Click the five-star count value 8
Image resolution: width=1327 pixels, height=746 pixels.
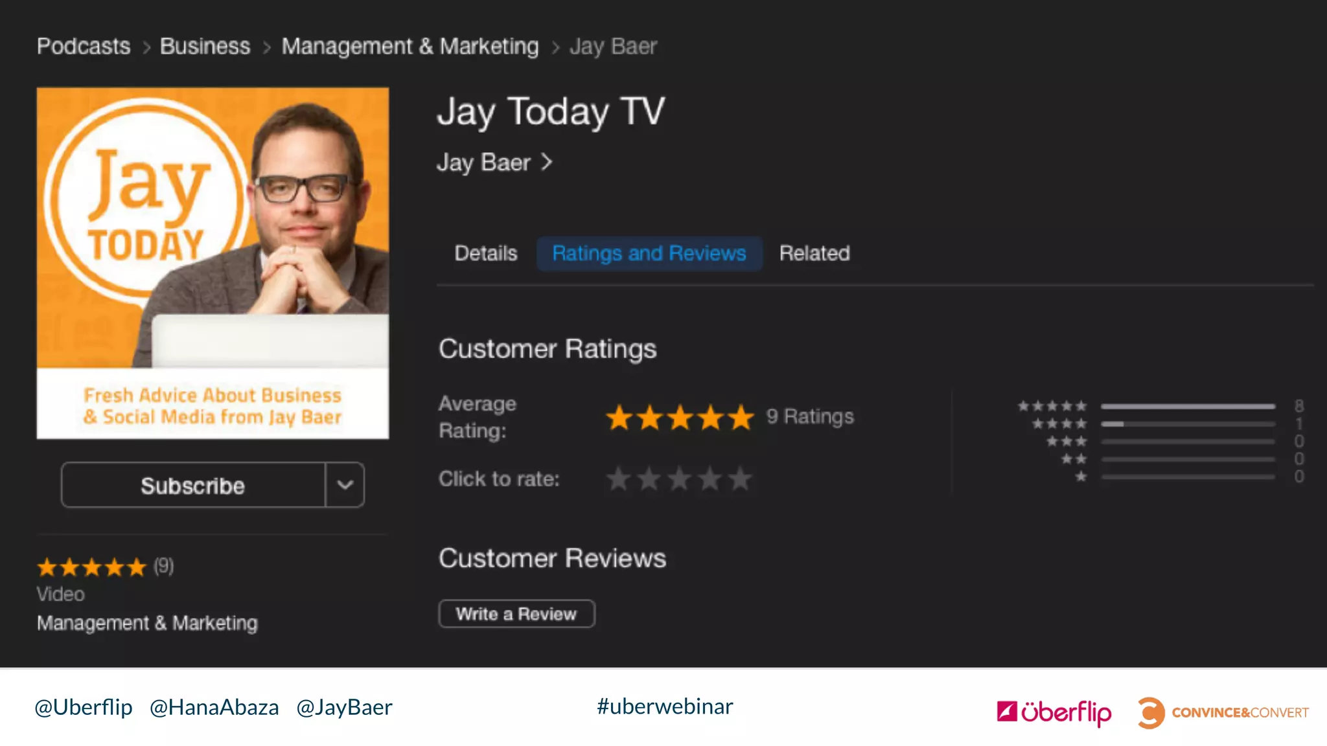(1299, 406)
